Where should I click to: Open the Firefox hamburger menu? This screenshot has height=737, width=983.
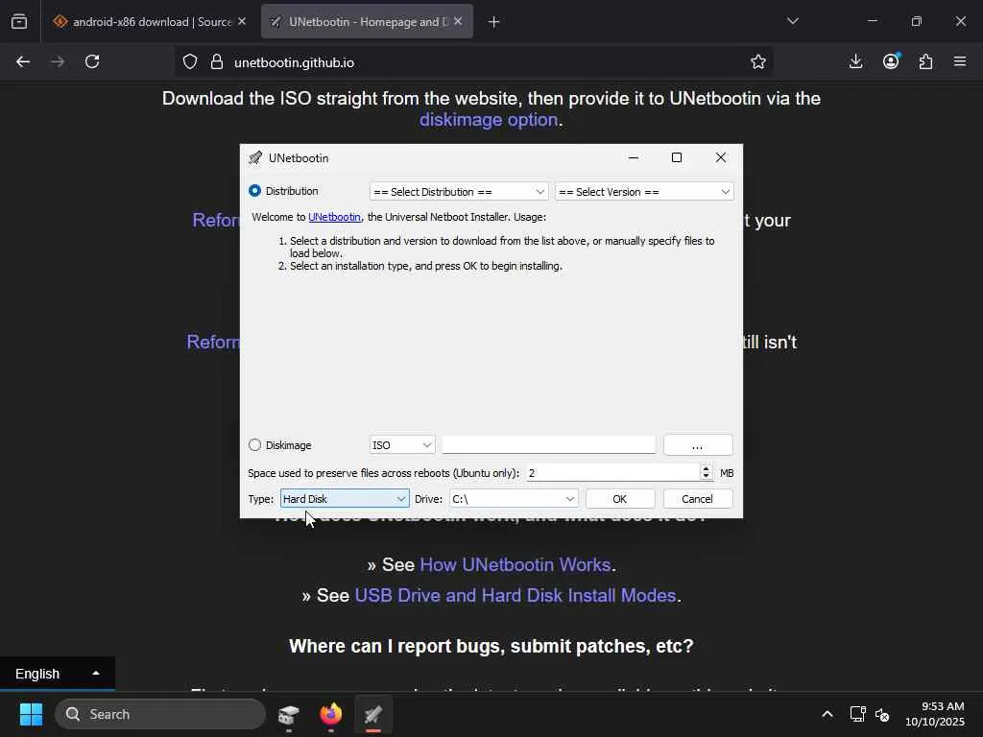click(x=960, y=61)
